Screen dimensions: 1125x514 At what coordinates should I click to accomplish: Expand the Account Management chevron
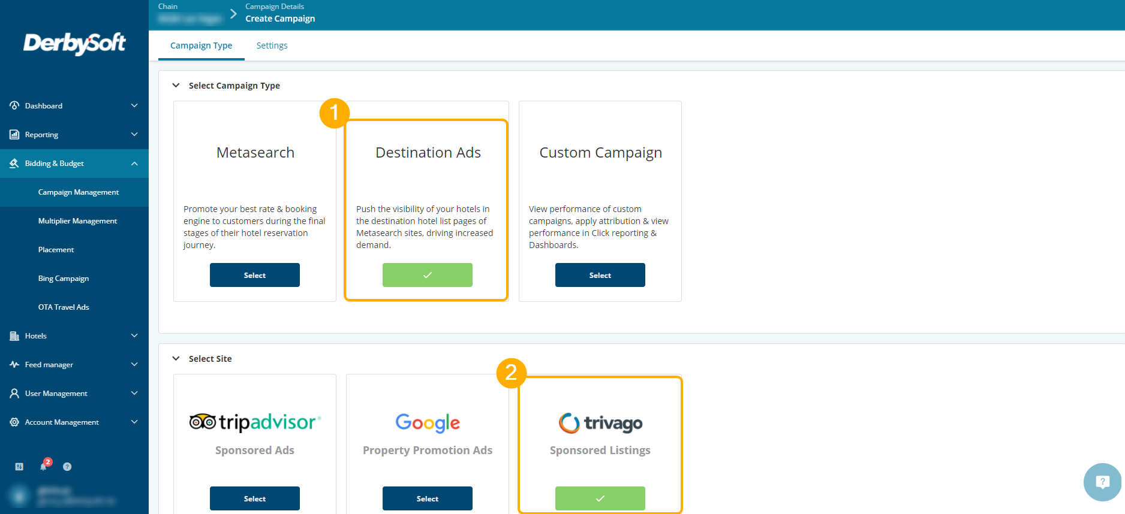point(134,422)
